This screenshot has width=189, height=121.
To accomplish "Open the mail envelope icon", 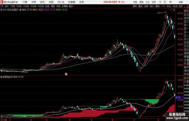I will click(x=170, y=2).
